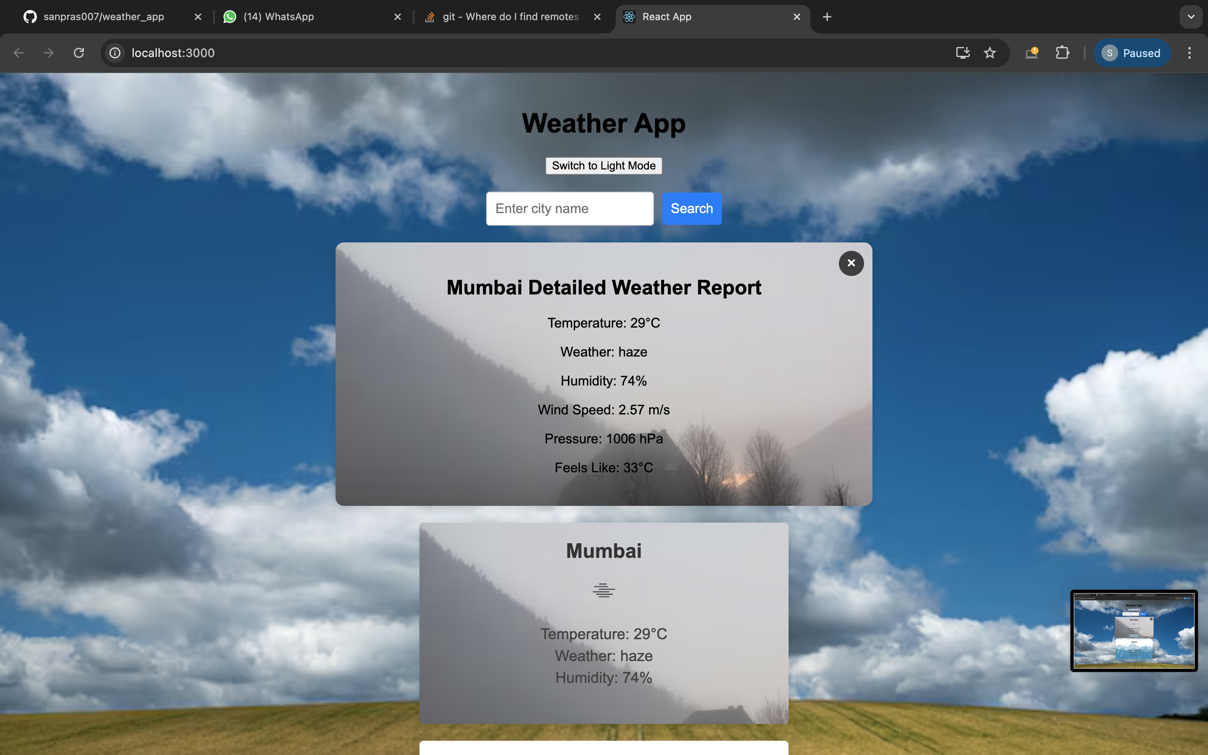Click the GitHub icon on the weather_app tab
1208x755 pixels.
tap(30, 16)
